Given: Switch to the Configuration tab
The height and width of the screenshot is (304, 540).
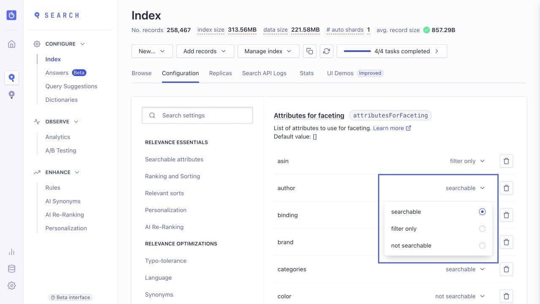Looking at the screenshot, I should (180, 73).
